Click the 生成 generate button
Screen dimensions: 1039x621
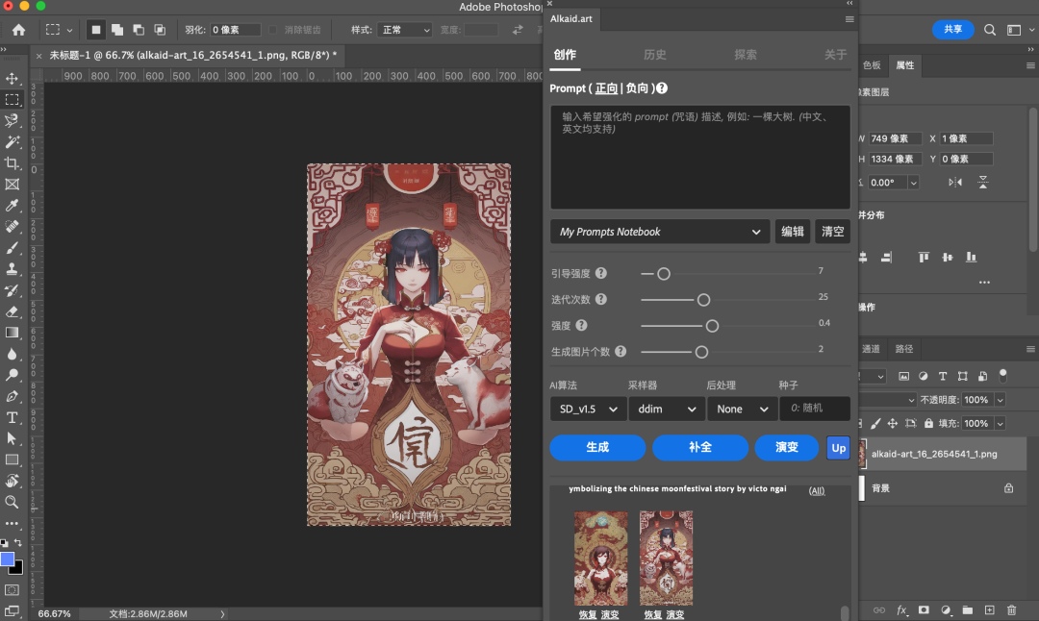click(597, 448)
